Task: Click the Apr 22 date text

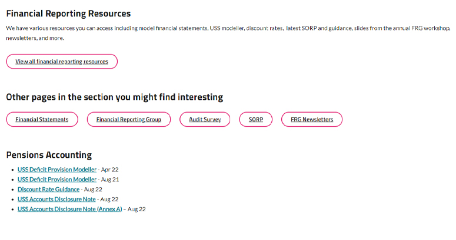Action: 110,170
